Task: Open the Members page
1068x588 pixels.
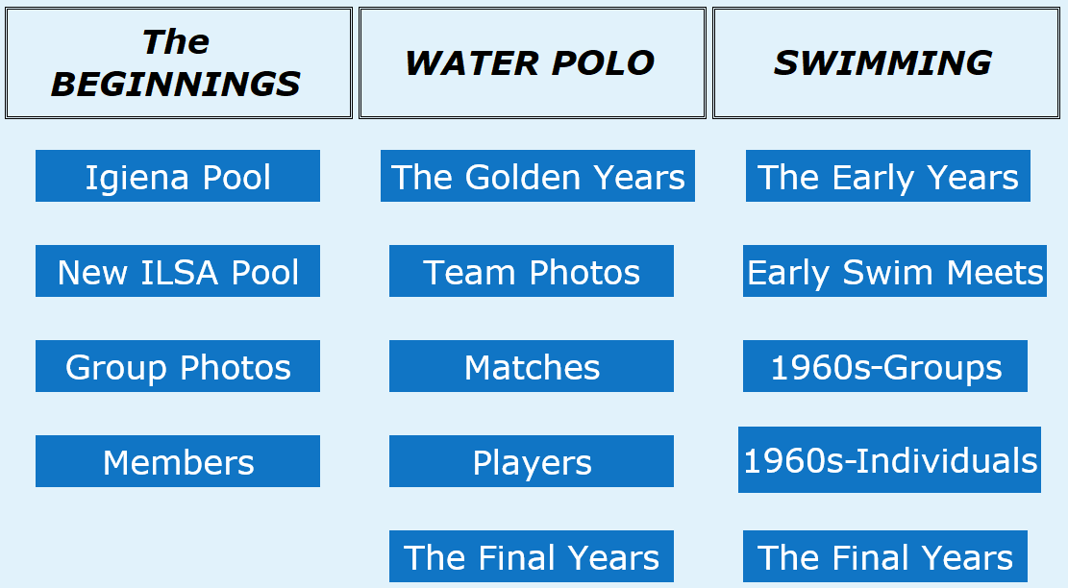Action: [x=178, y=461]
